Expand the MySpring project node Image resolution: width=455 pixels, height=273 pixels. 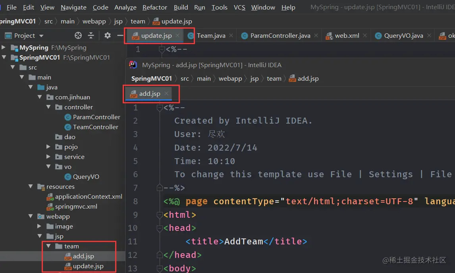point(4,47)
